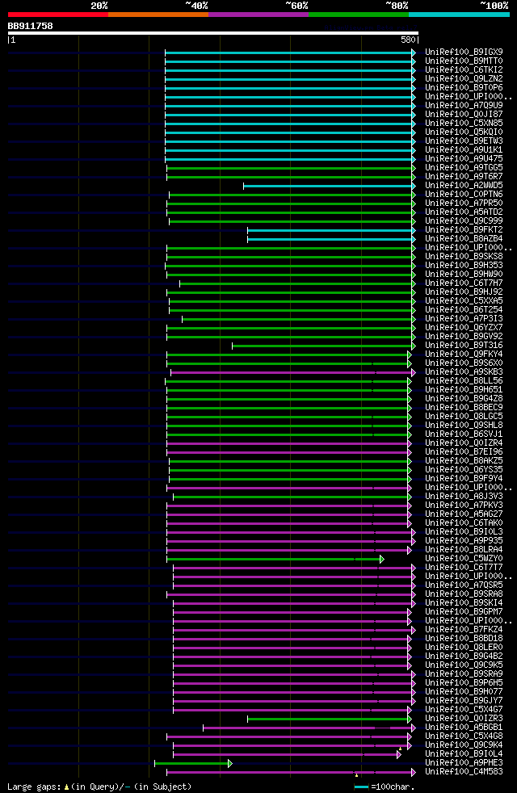The image size is (517, 793).
Task: Click the green alignment bar for UniRef100_B9T316
Action: [x=324, y=346]
